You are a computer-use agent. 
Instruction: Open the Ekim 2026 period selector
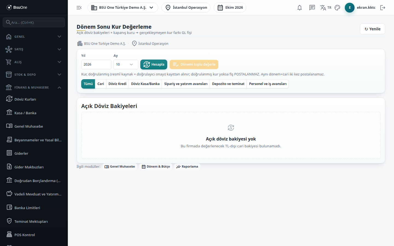230,8
